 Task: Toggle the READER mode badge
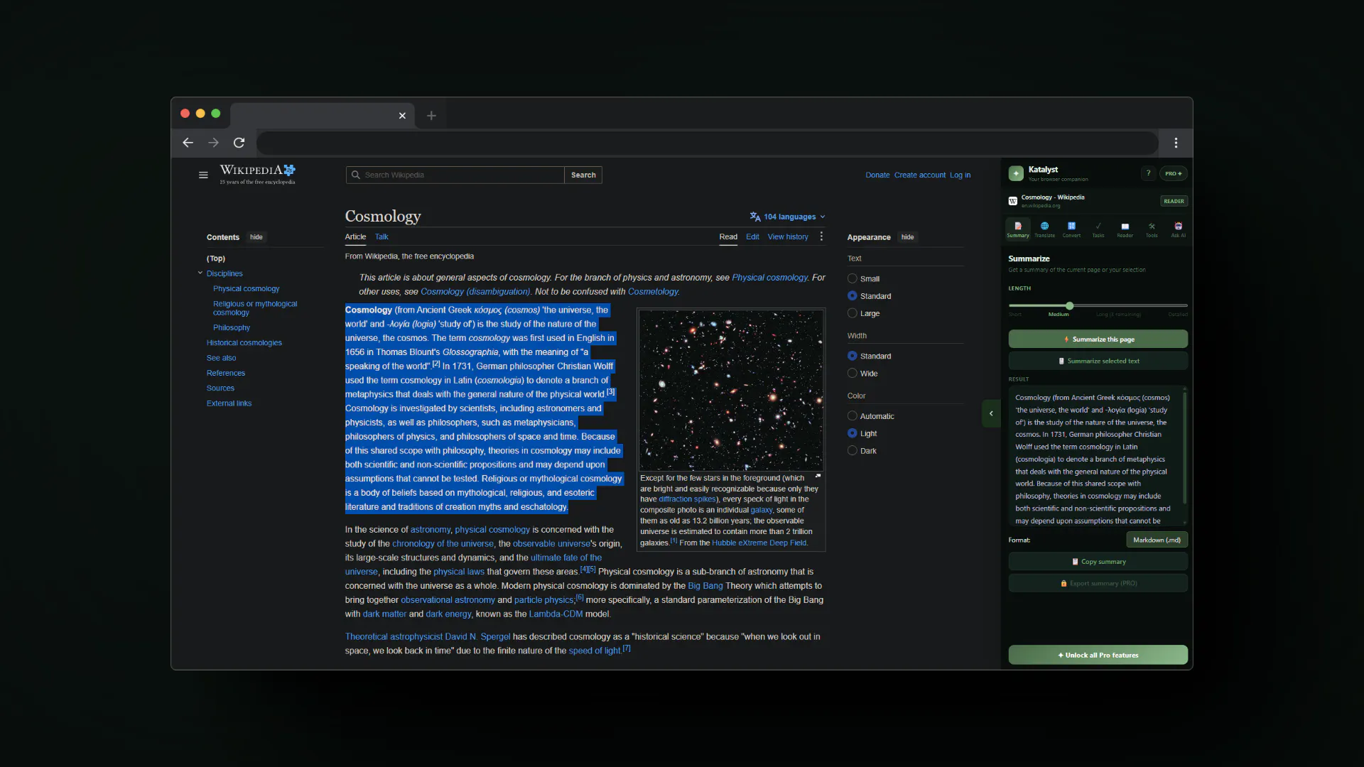coord(1174,201)
